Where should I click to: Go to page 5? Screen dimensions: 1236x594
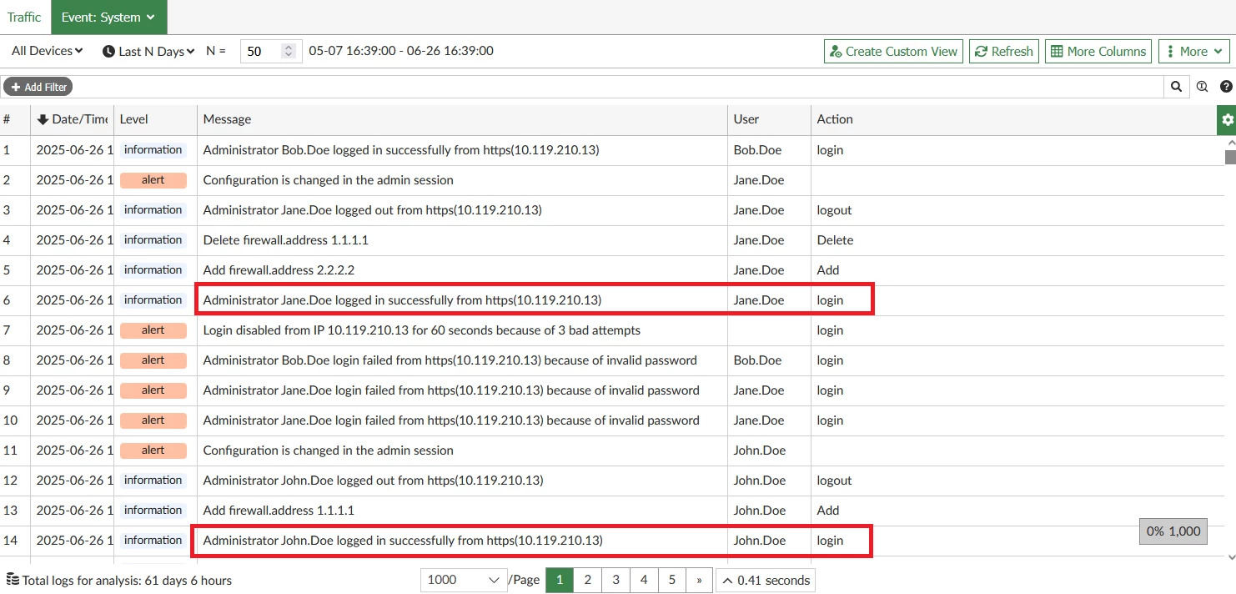tap(671, 580)
